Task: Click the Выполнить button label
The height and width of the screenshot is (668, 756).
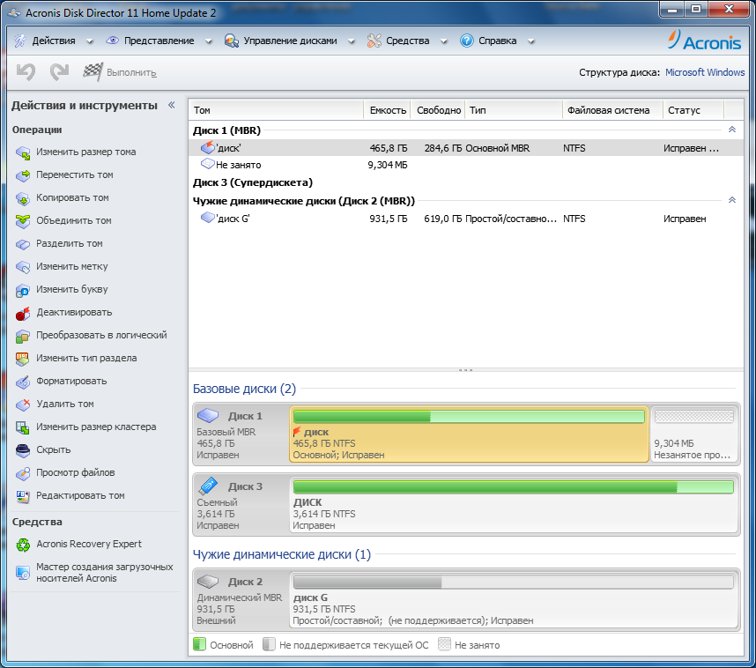Action: pos(131,73)
